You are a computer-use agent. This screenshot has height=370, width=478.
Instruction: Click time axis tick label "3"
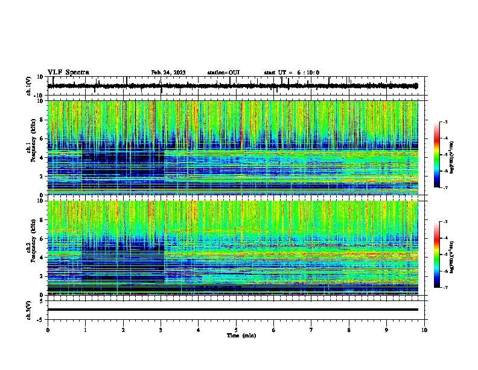tap(161, 330)
